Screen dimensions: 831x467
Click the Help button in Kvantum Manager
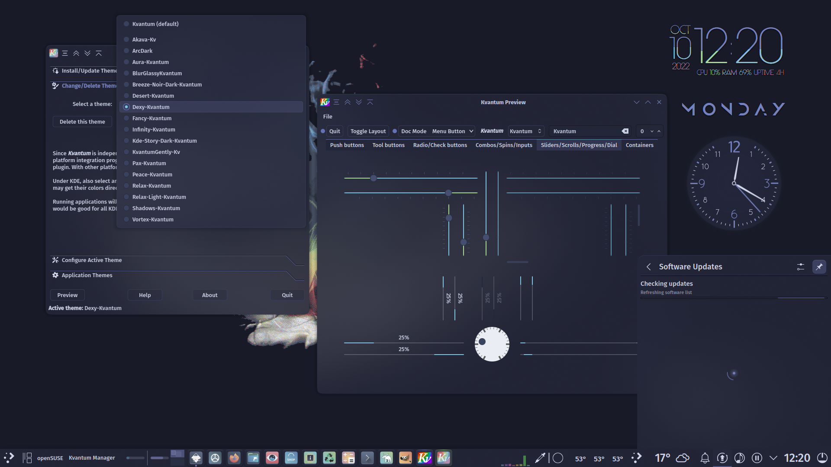coord(145,295)
